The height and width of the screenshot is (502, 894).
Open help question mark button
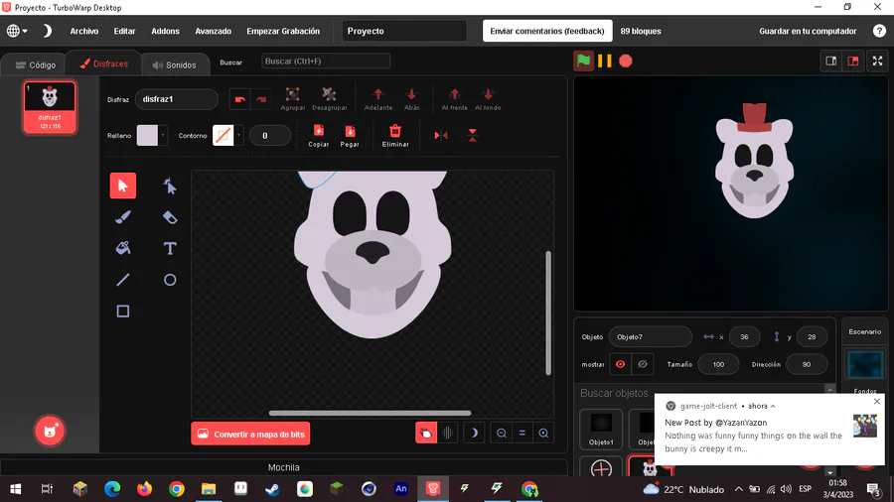tap(879, 32)
